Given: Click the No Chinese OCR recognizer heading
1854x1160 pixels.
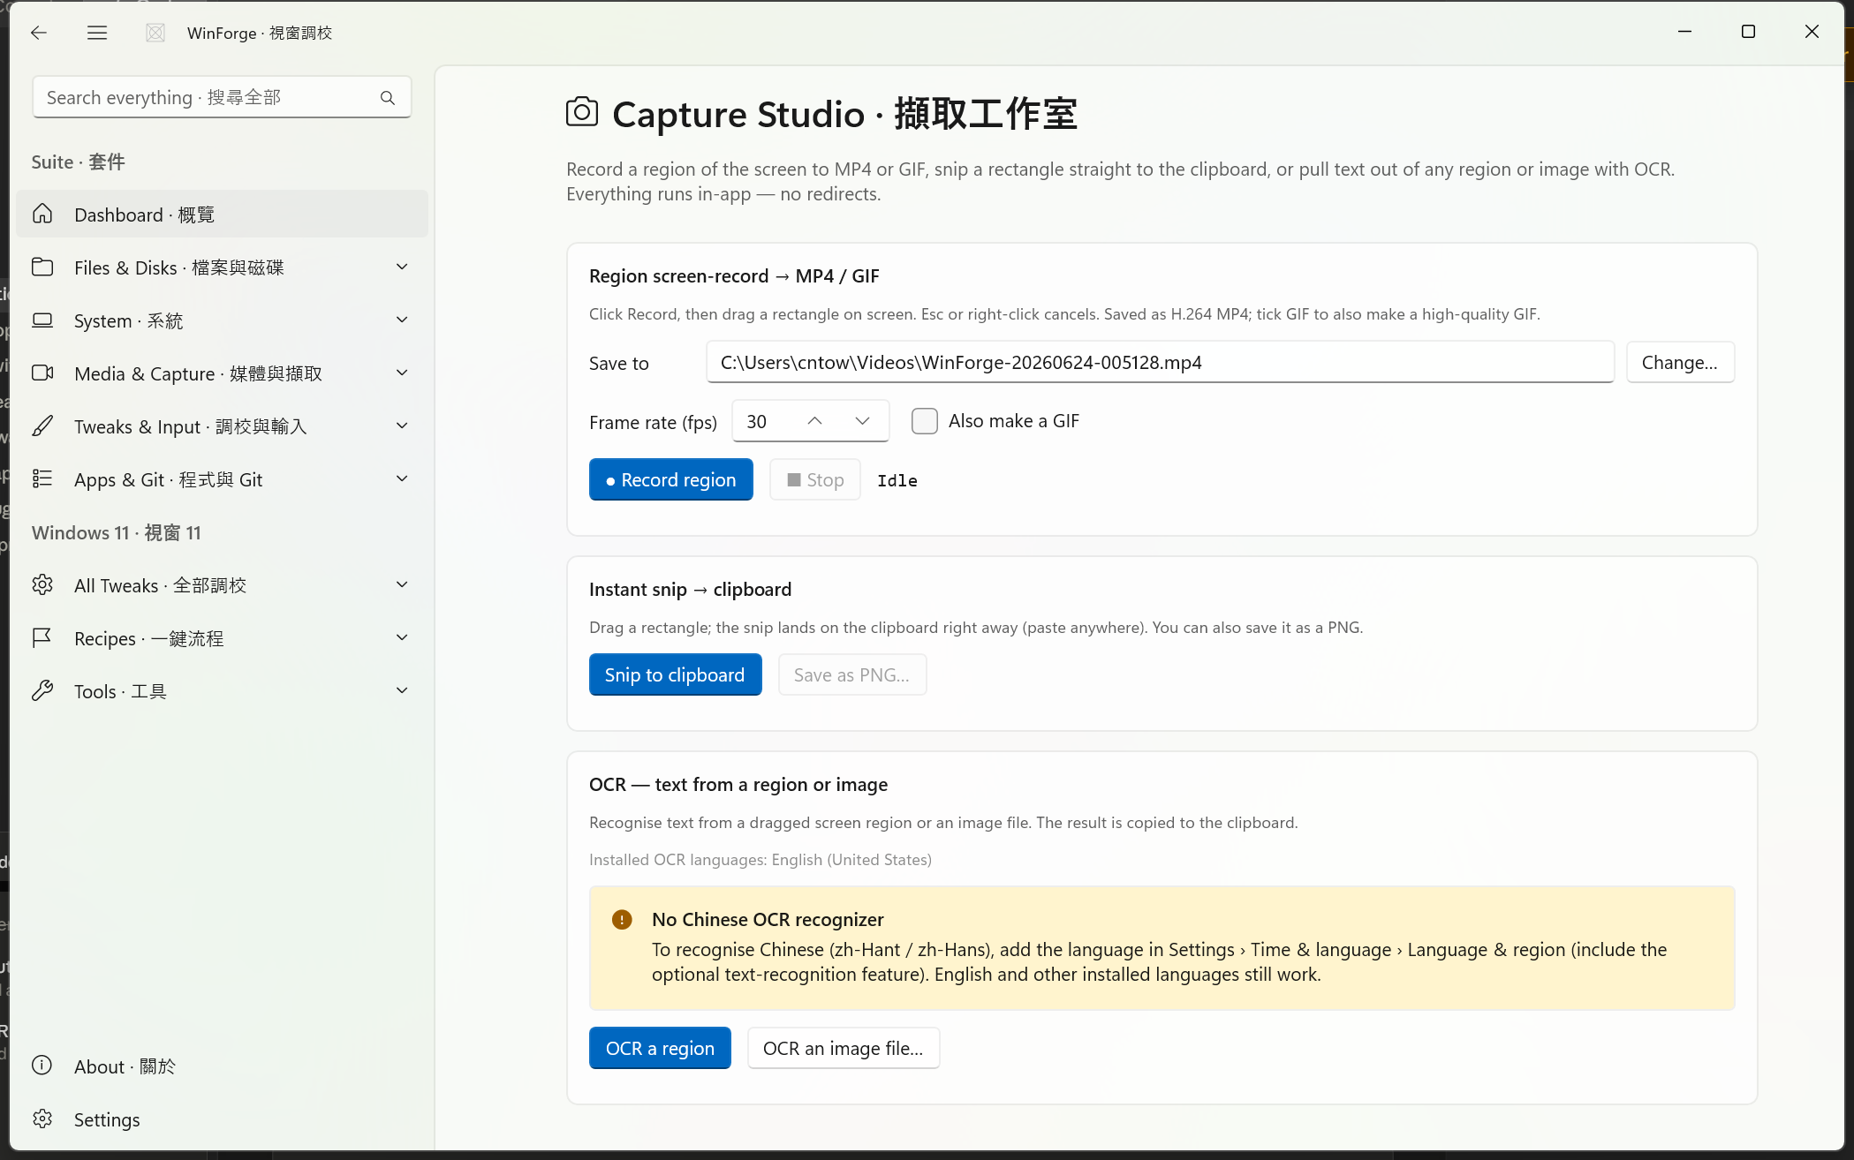Looking at the screenshot, I should coord(768,919).
